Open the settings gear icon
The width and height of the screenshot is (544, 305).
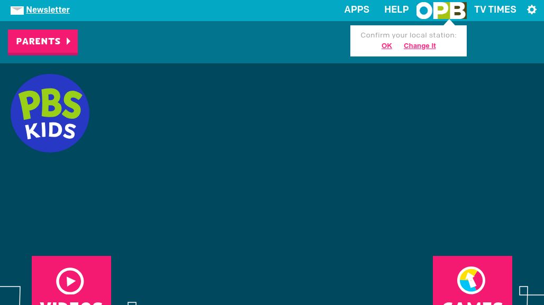531,9
